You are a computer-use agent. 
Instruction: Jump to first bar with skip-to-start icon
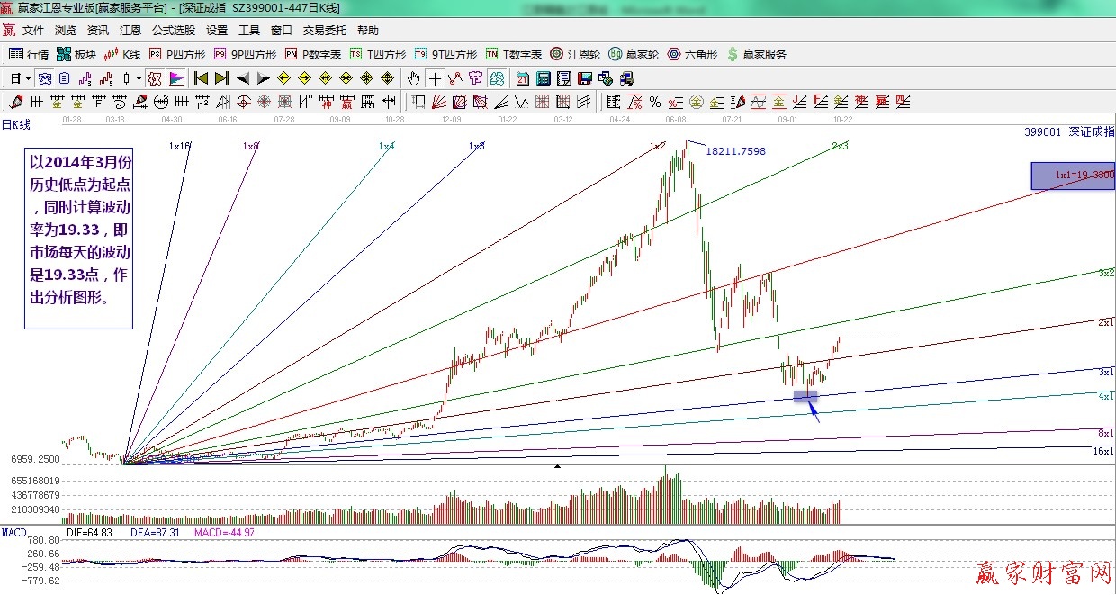point(201,78)
